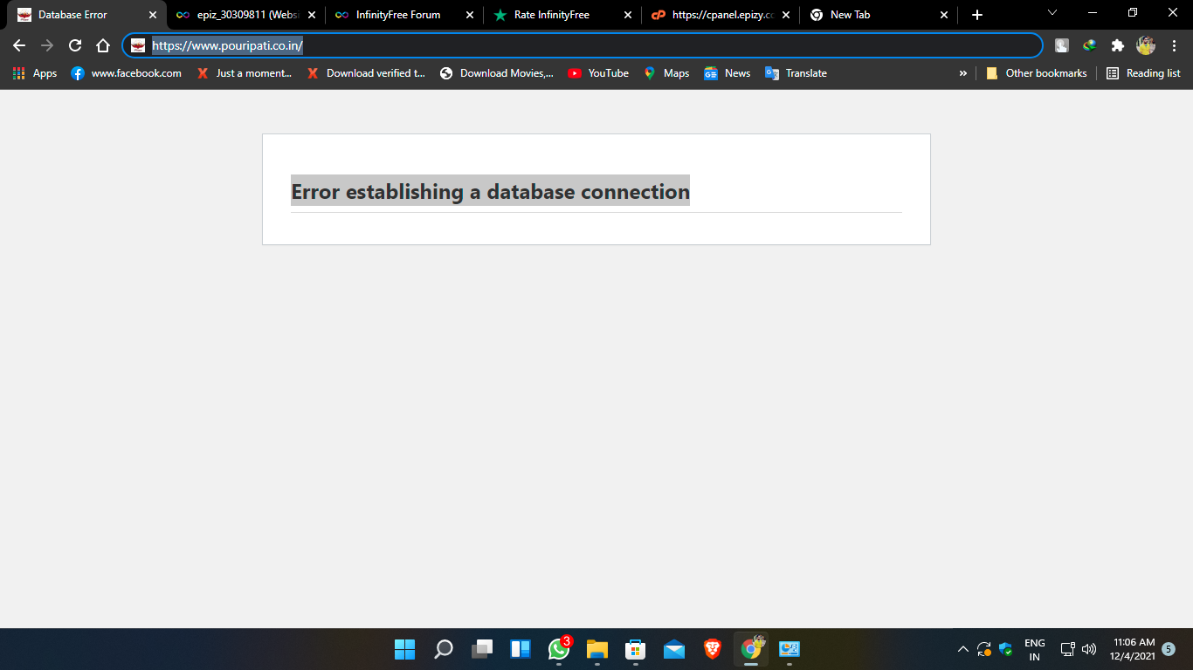Show hidden system tray icons
This screenshot has height=670, width=1193.
(962, 649)
